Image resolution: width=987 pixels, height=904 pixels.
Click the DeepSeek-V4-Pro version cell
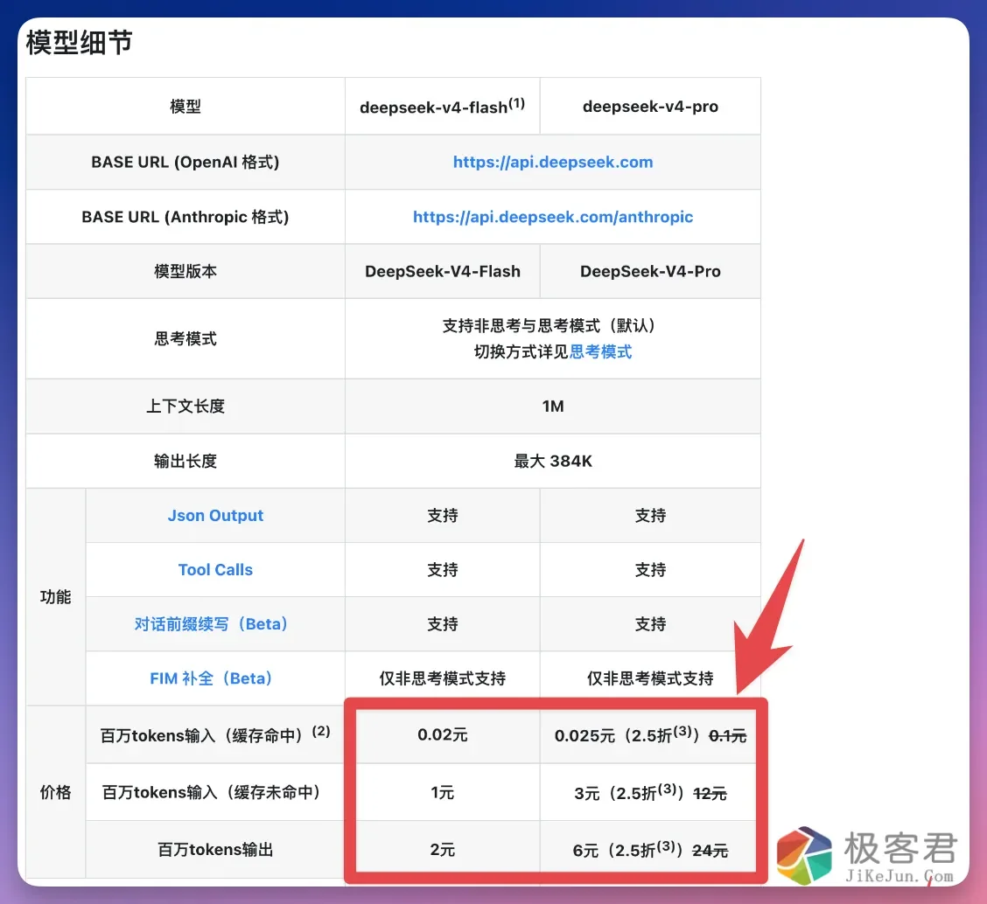[650, 271]
